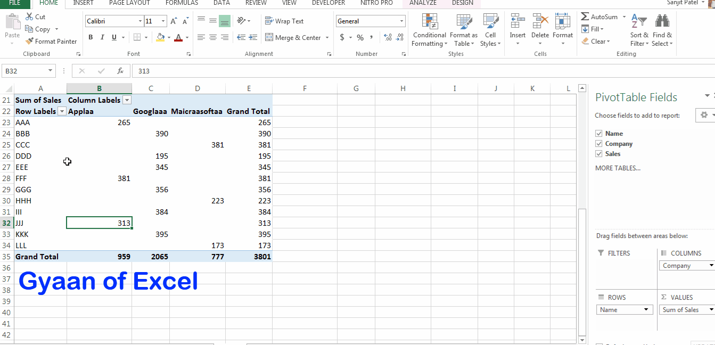Increase decimal places
715x345 pixels.
point(388,37)
